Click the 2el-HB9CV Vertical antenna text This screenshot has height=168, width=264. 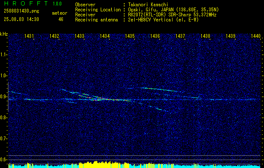[x=163, y=20]
